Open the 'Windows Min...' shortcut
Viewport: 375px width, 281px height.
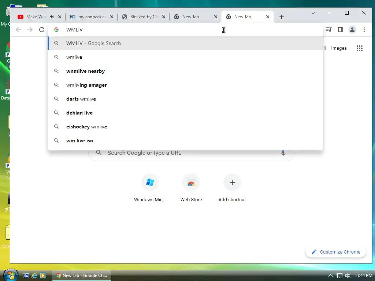[150, 188]
